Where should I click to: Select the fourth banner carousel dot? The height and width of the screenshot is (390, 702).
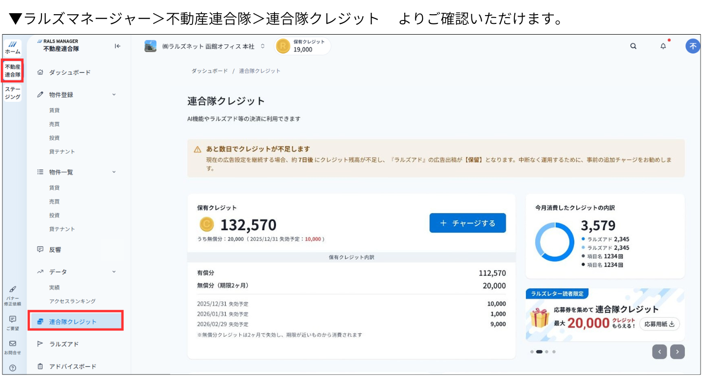(x=554, y=351)
